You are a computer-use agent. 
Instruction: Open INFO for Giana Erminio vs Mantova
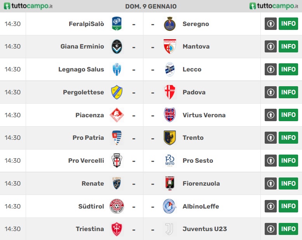(x=288, y=46)
